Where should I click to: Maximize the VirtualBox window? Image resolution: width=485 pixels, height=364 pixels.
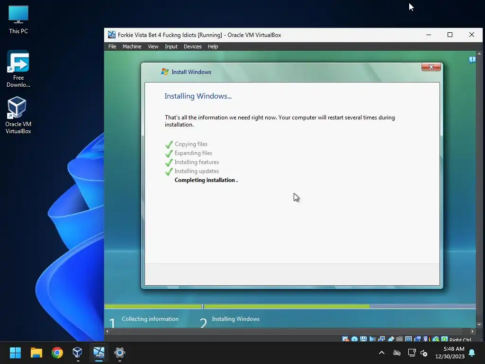450,35
